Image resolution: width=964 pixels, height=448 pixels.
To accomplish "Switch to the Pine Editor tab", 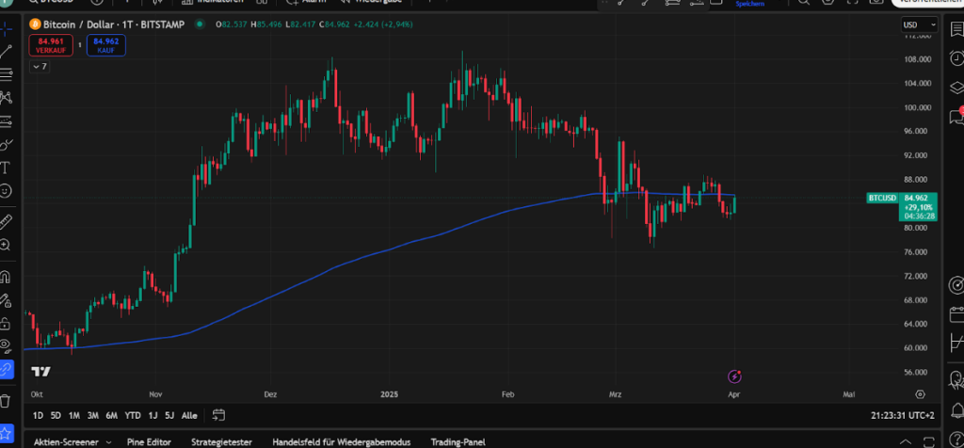I will 149,441.
